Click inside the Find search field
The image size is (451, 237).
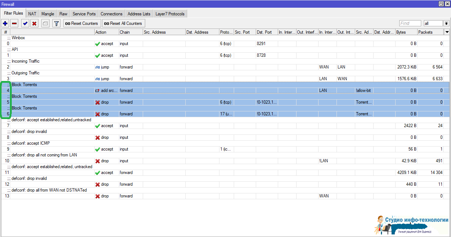coord(410,23)
